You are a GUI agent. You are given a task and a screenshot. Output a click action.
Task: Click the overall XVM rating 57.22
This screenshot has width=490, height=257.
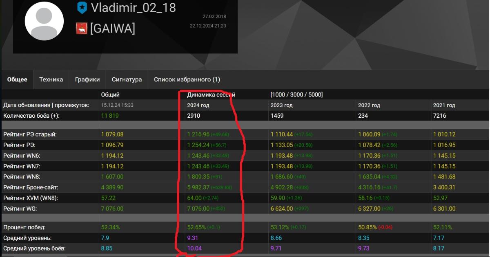(108, 198)
